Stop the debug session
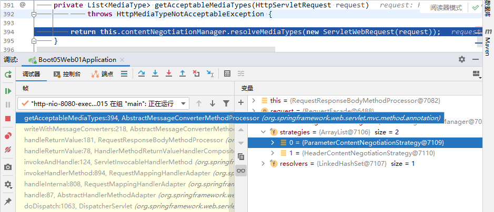 click(8, 119)
